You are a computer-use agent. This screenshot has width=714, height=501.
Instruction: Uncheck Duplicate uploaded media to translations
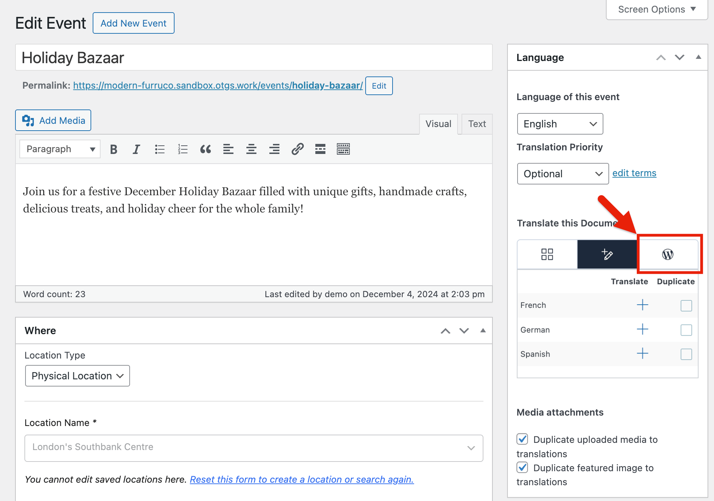[522, 439]
